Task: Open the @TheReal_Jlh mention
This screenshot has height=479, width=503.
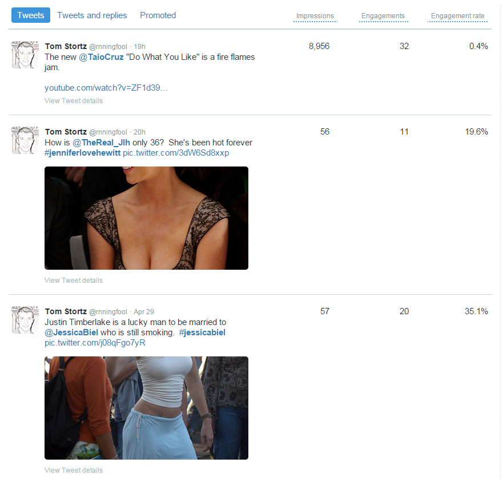Action: coord(101,143)
